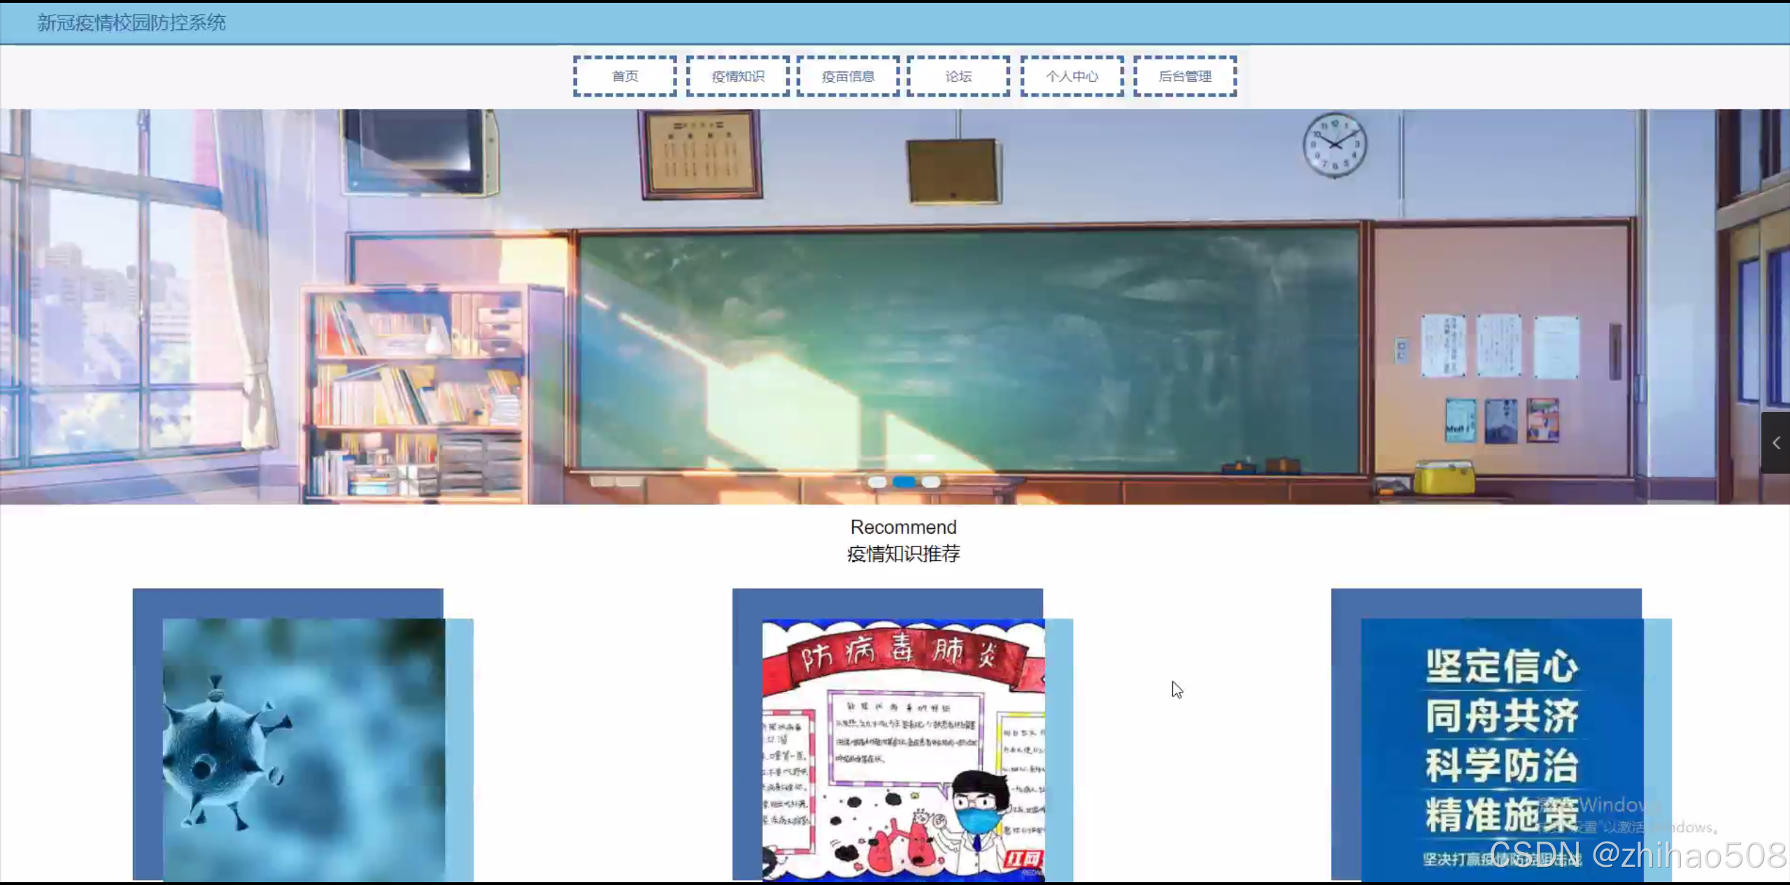Expand the dark side panel arrow
1790x885 pixels.
click(1776, 443)
